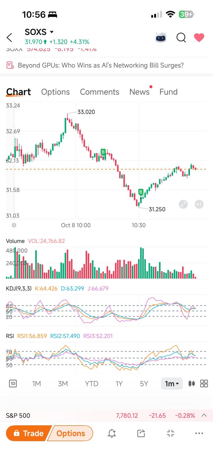The height and width of the screenshot is (462, 213).
Task: Expand the S&P 500 index bar chevron
Action: click(x=204, y=415)
